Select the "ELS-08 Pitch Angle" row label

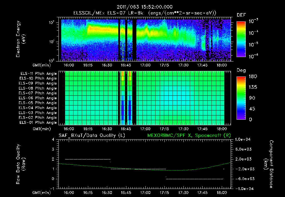click(38, 88)
